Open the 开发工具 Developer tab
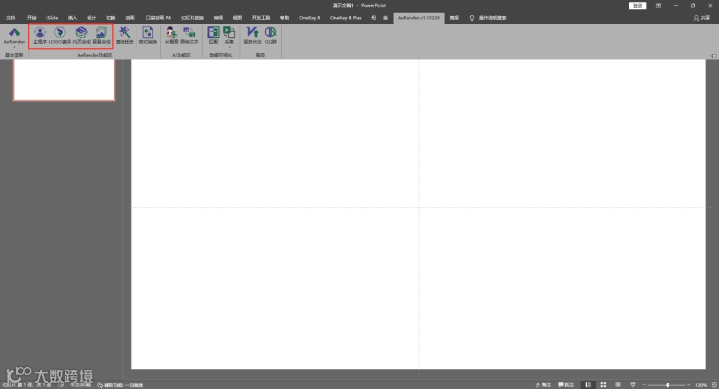719x389 pixels. (x=261, y=18)
